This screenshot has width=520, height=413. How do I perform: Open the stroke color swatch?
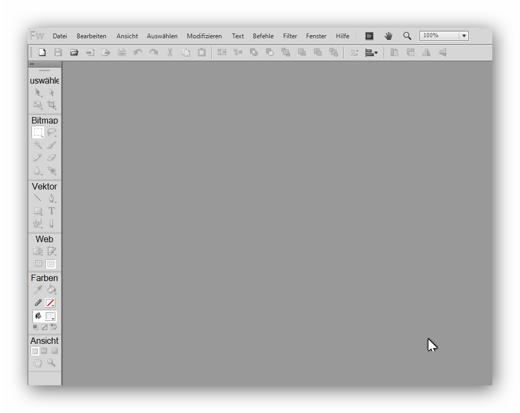[x=50, y=303]
